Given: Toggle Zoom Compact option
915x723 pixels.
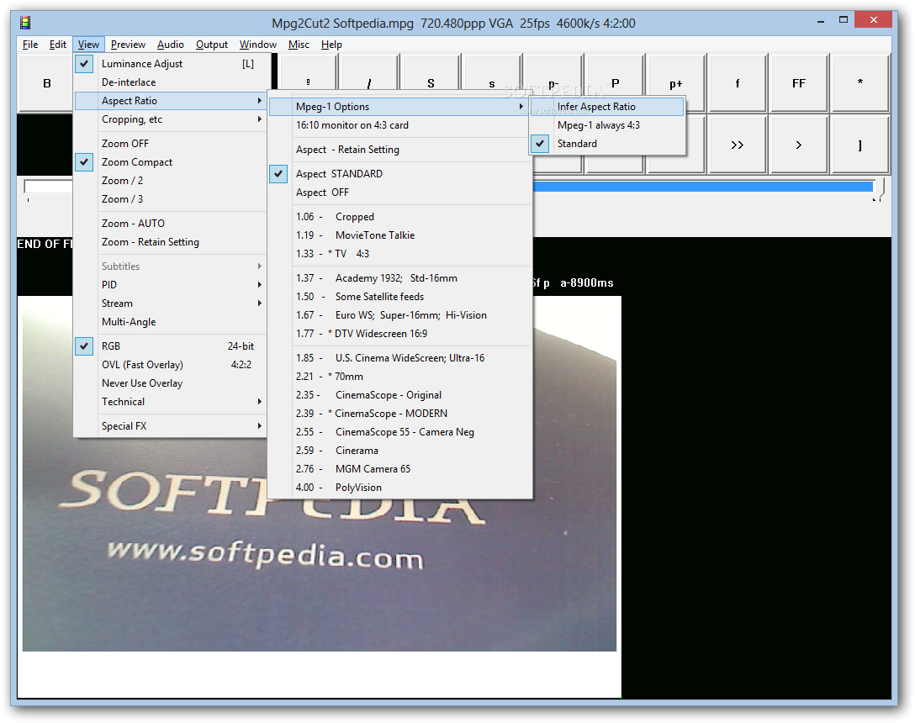Looking at the screenshot, I should [x=171, y=162].
